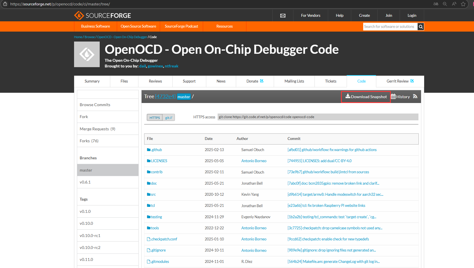Switch to the Code tab

click(x=361, y=81)
